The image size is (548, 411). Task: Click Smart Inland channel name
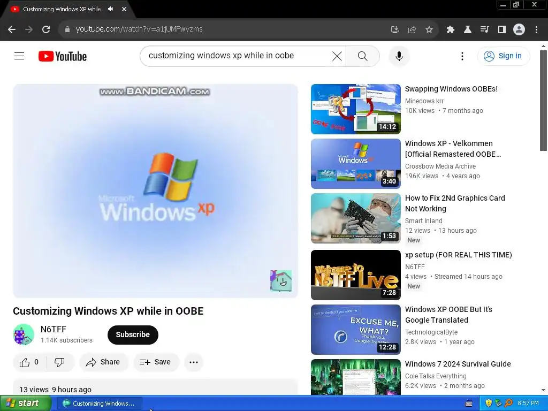pyautogui.click(x=424, y=221)
